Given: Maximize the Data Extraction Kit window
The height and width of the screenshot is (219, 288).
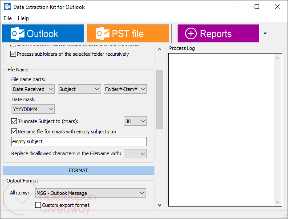Looking at the screenshot, I should pyautogui.click(x=257, y=7).
